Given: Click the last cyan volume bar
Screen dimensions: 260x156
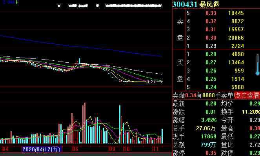Looking at the screenshot, I should coord(162,136).
